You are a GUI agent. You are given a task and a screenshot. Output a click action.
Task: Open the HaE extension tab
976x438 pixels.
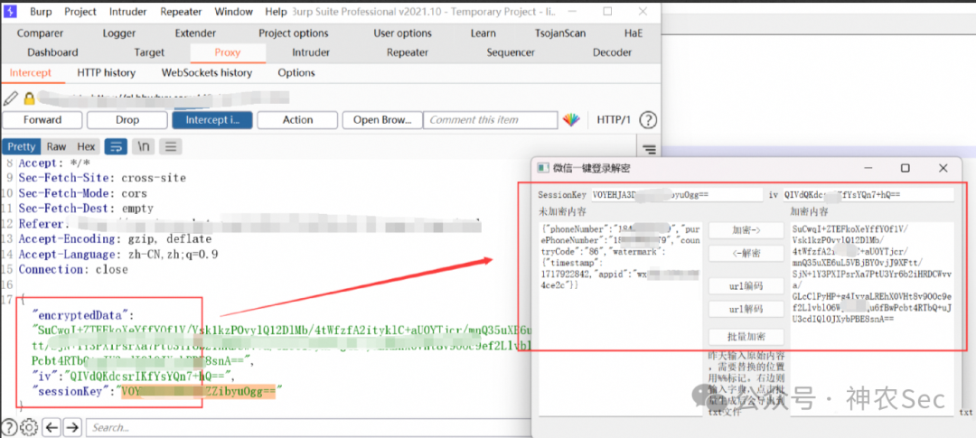(633, 33)
